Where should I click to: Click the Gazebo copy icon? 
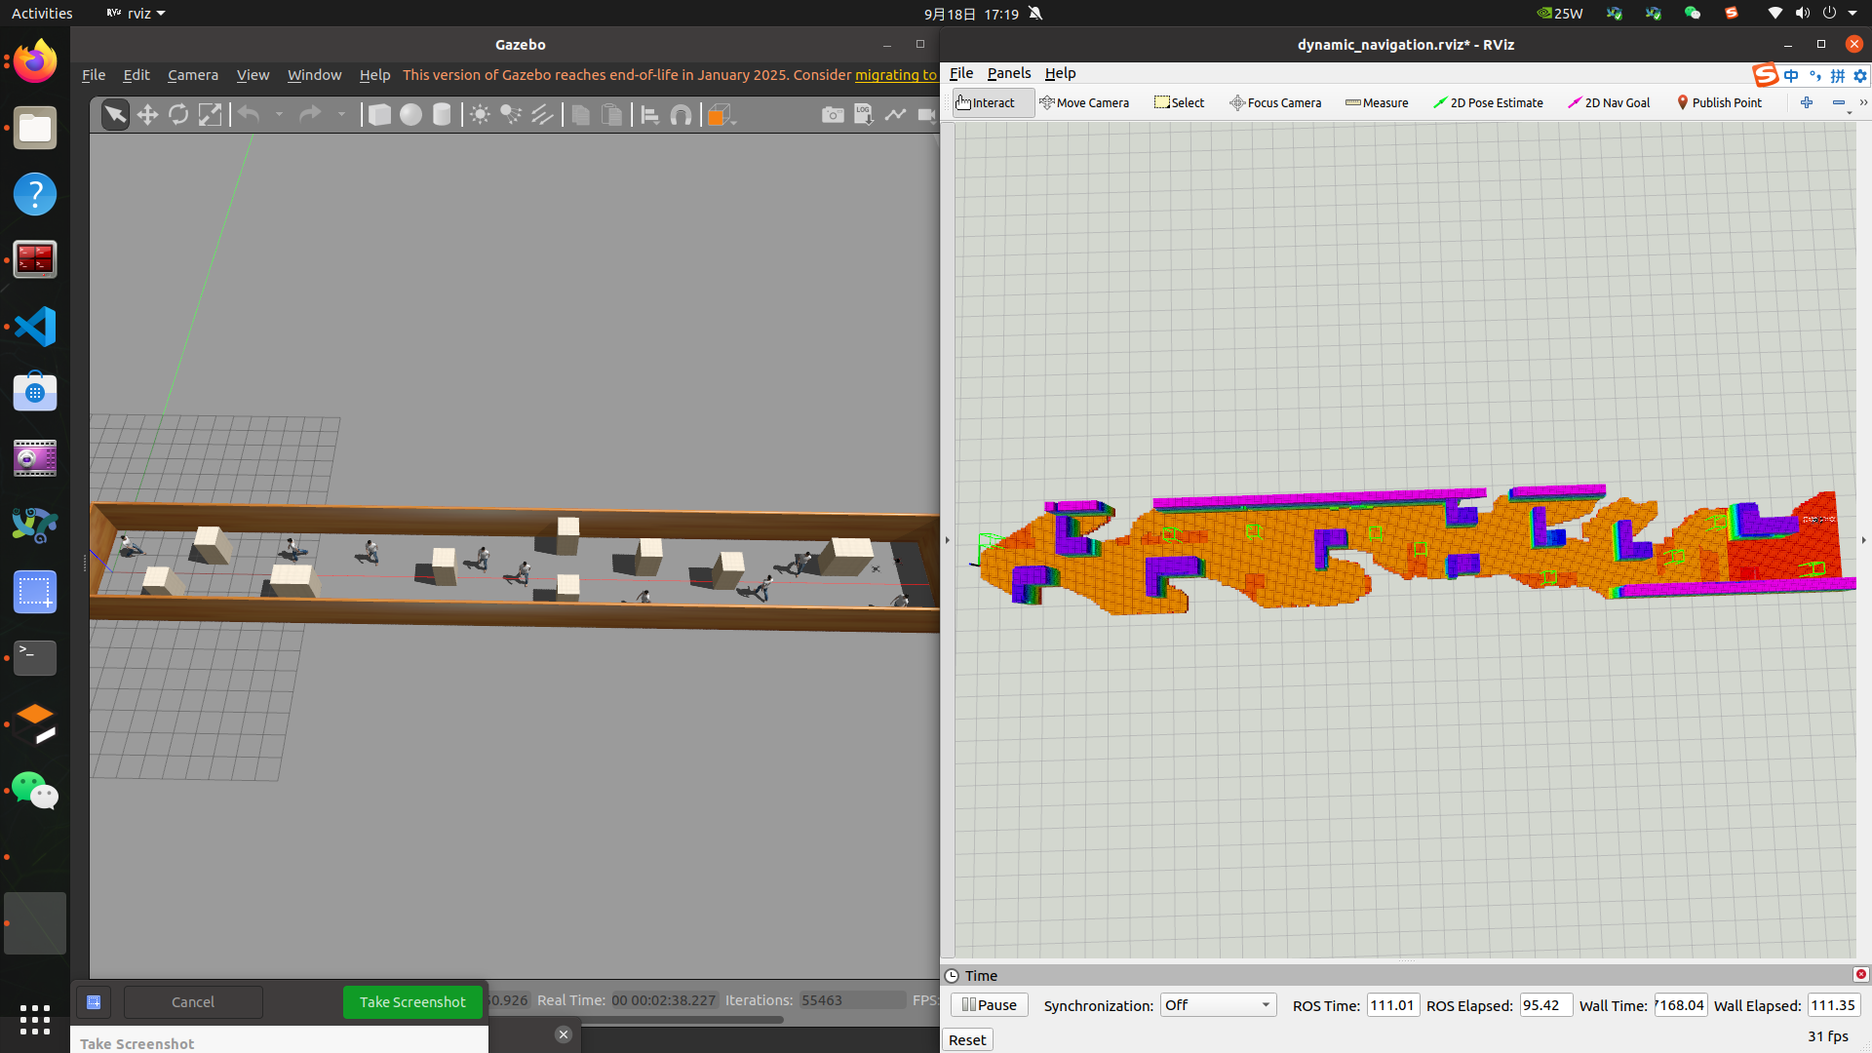(580, 115)
